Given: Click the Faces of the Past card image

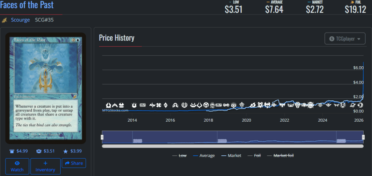Looking at the screenshot, I should pos(45,88).
